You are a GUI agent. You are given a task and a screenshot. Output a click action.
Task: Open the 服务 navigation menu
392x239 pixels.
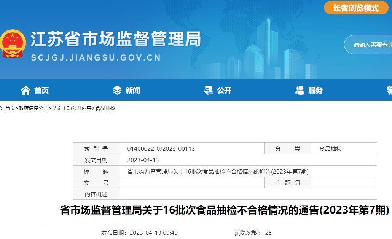(315, 90)
